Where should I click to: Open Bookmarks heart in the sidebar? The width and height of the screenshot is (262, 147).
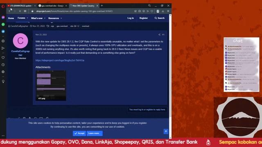pos(3,58)
